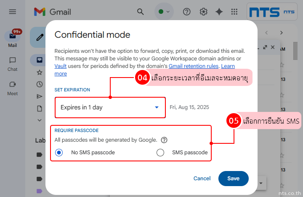
Task: Open the main menu hamburger icon
Action: (x=12, y=12)
